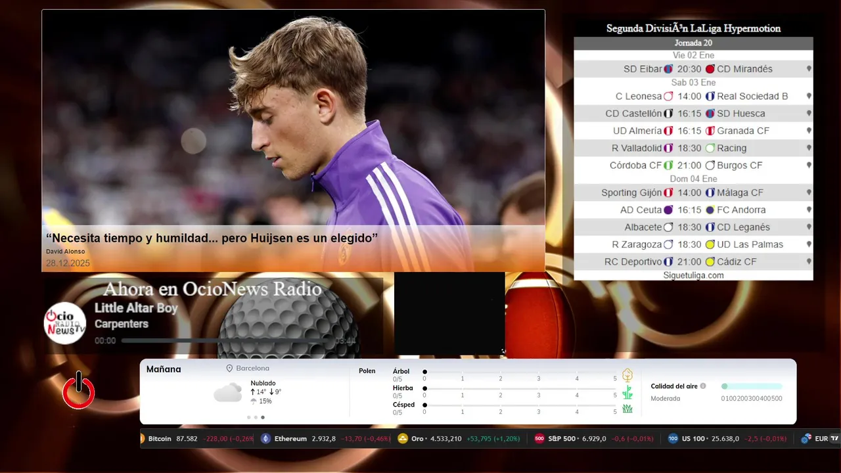Open venue pin for RC Deportivo match
The height and width of the screenshot is (473, 841).
(809, 261)
